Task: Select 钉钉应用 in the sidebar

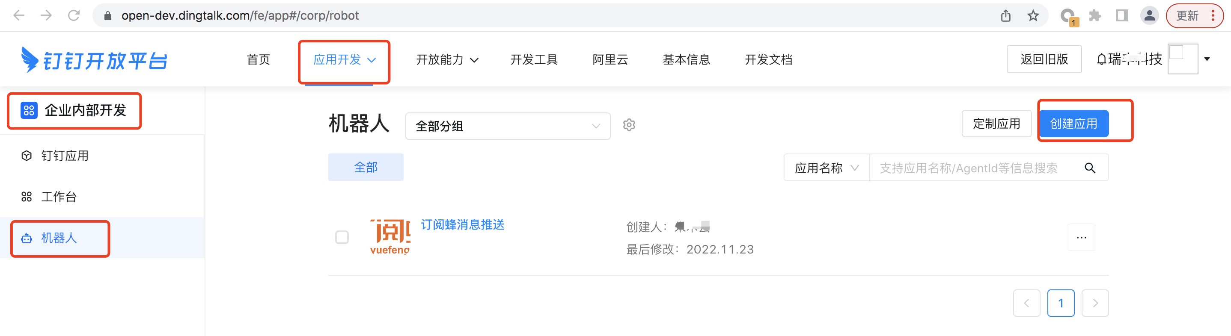Action: point(65,156)
